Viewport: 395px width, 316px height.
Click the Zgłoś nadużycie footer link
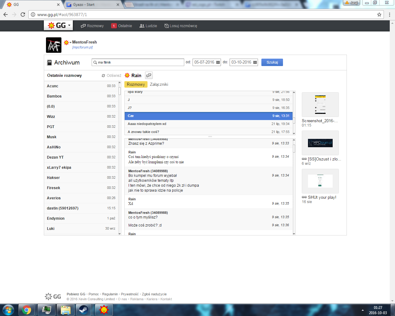154,294
